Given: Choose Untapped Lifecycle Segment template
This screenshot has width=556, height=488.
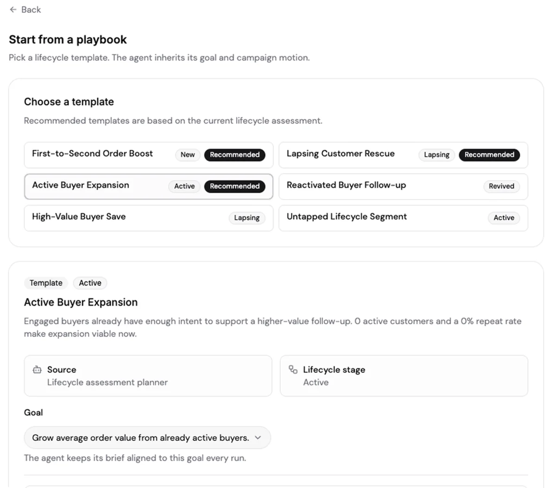Looking at the screenshot, I should coord(403,218).
